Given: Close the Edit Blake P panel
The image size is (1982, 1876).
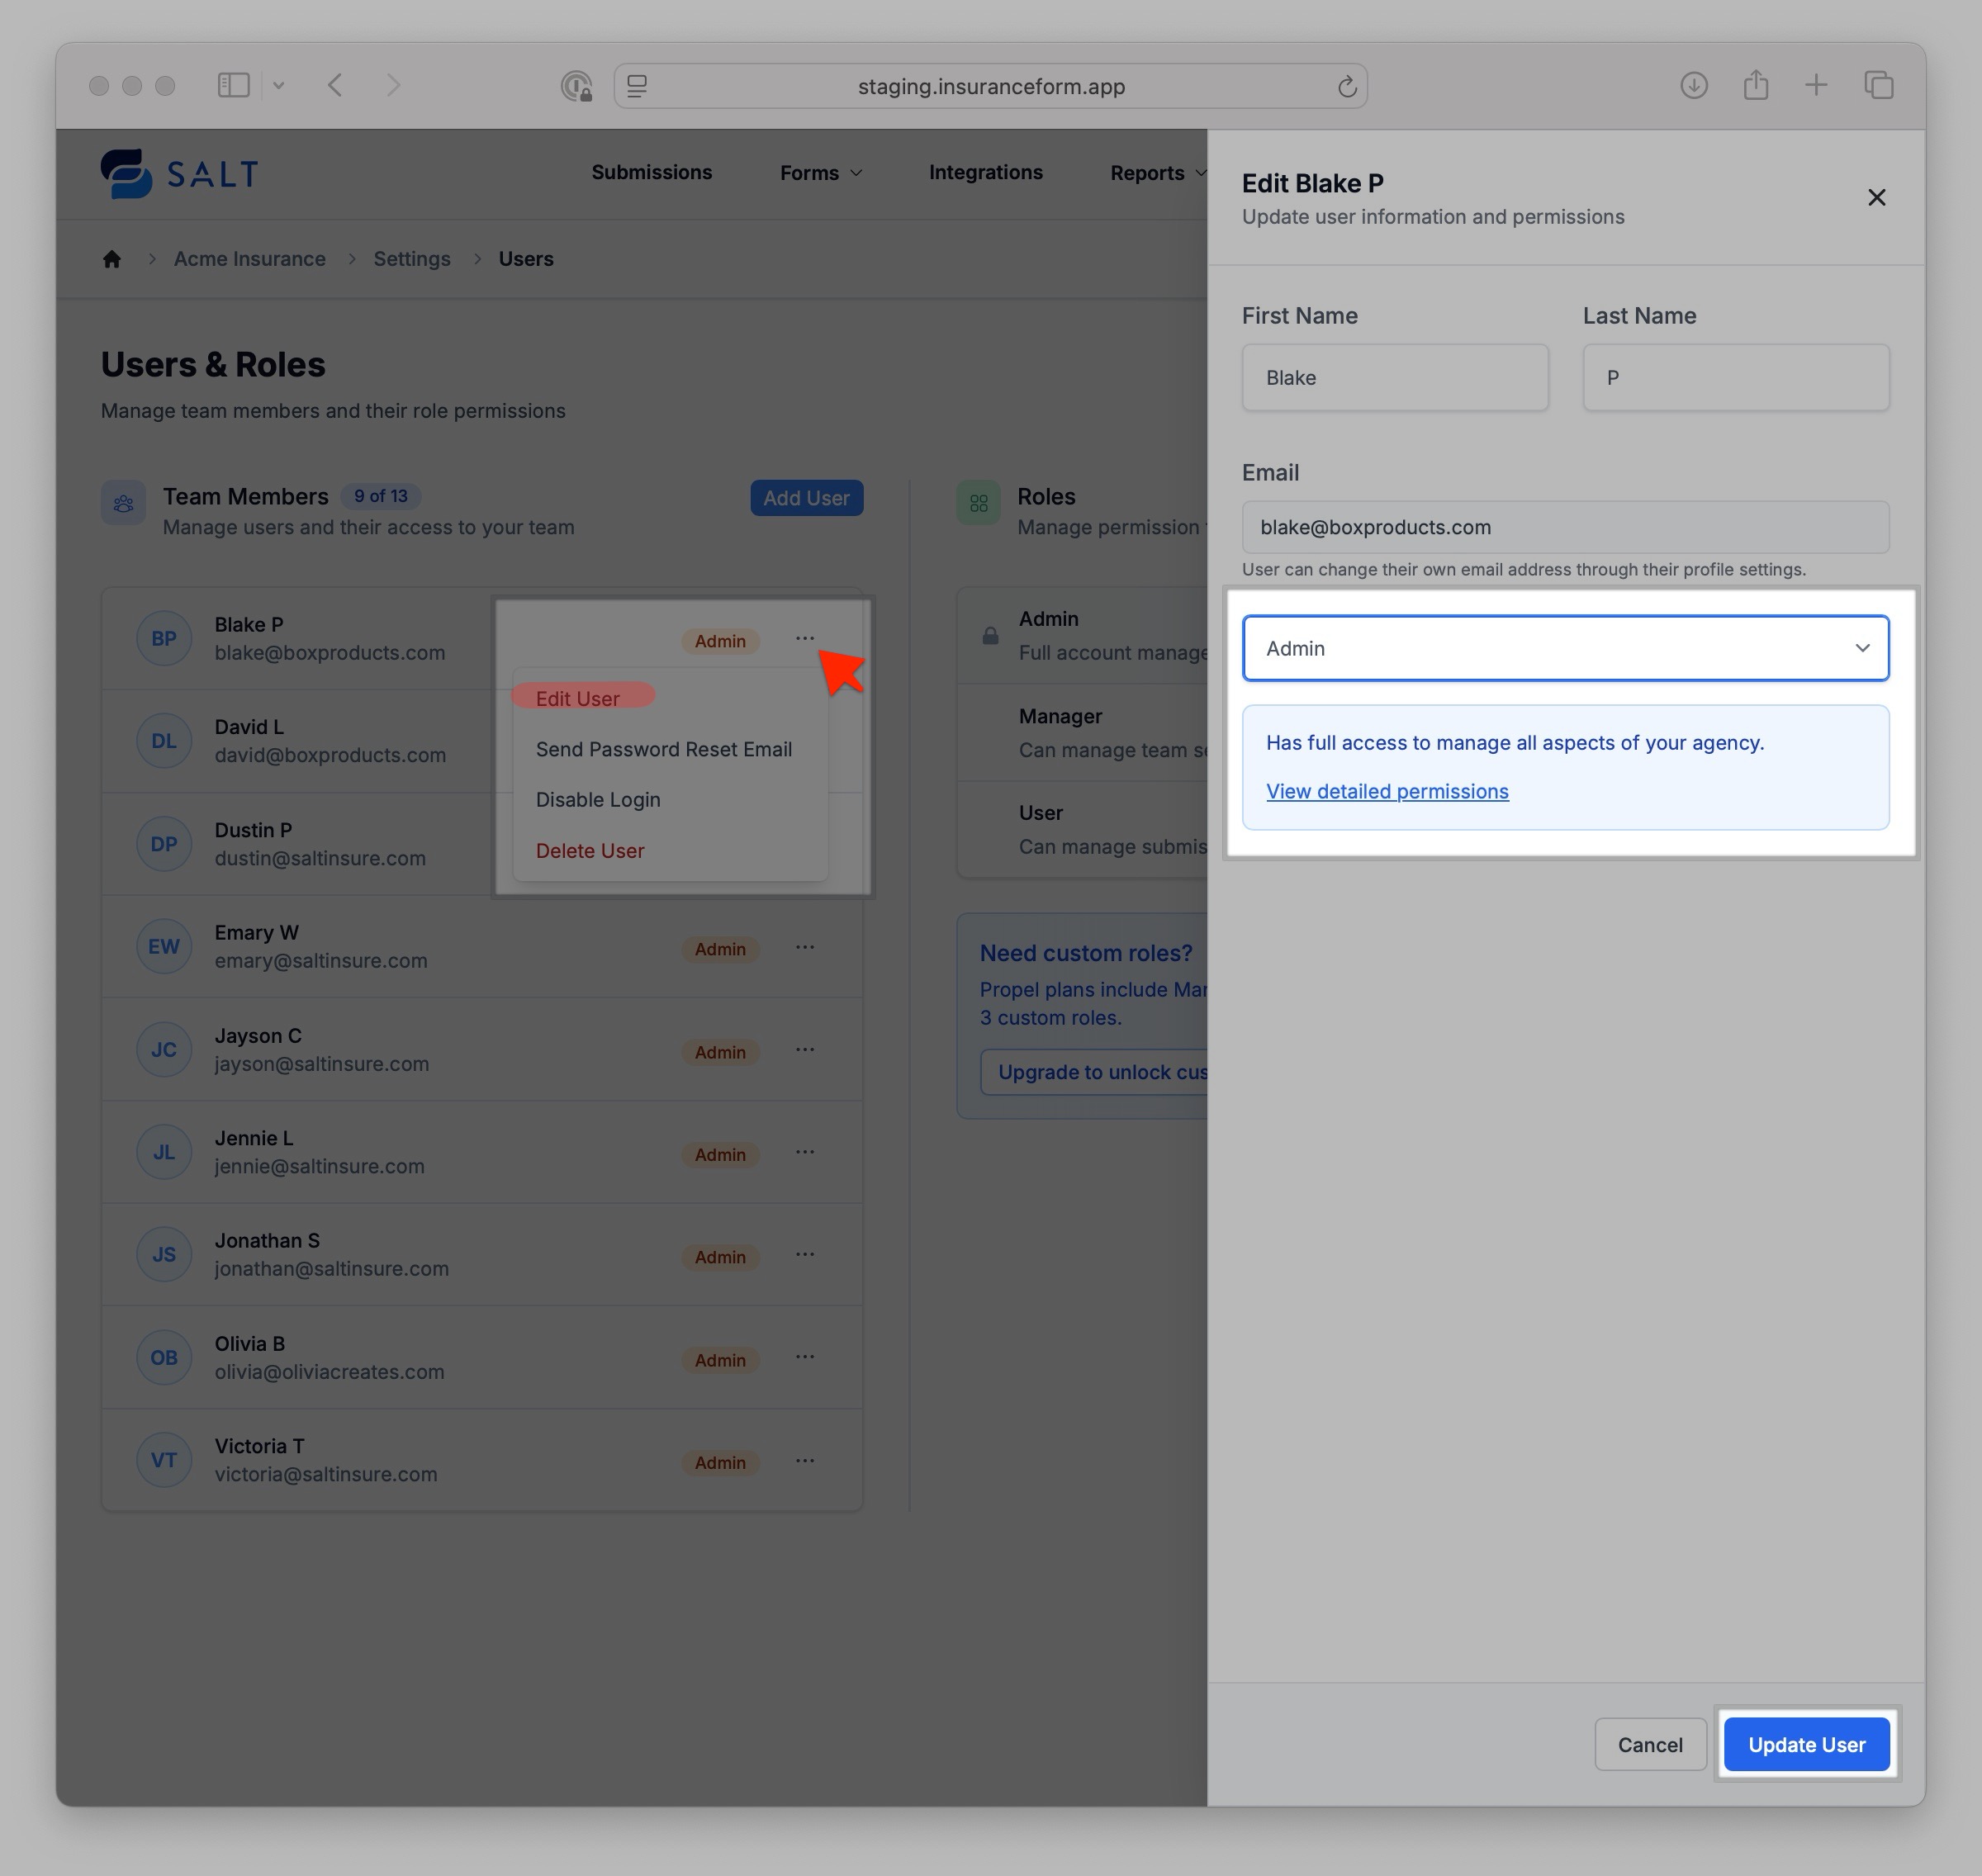Looking at the screenshot, I should [1876, 197].
